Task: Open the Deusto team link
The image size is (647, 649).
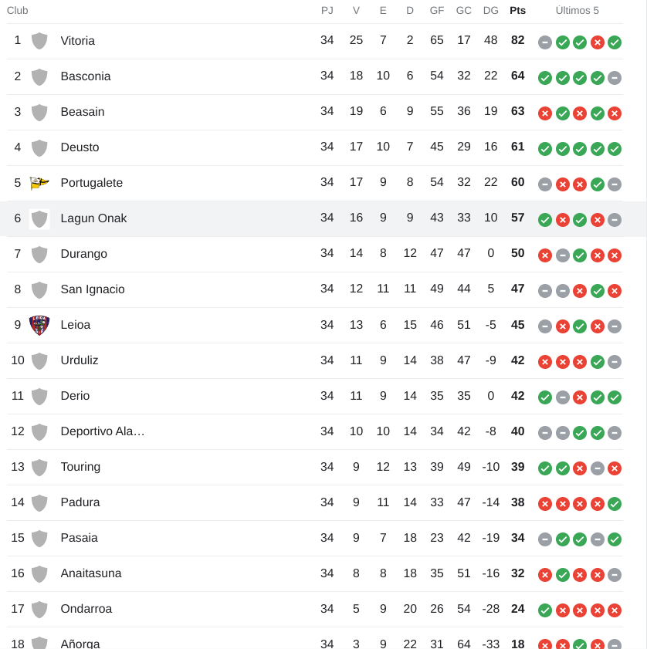Action: 80,147
